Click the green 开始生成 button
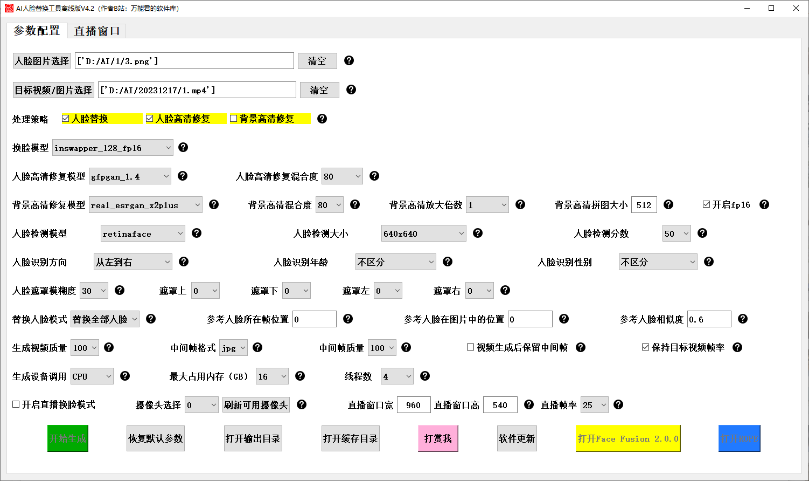This screenshot has height=481, width=809. (67, 438)
